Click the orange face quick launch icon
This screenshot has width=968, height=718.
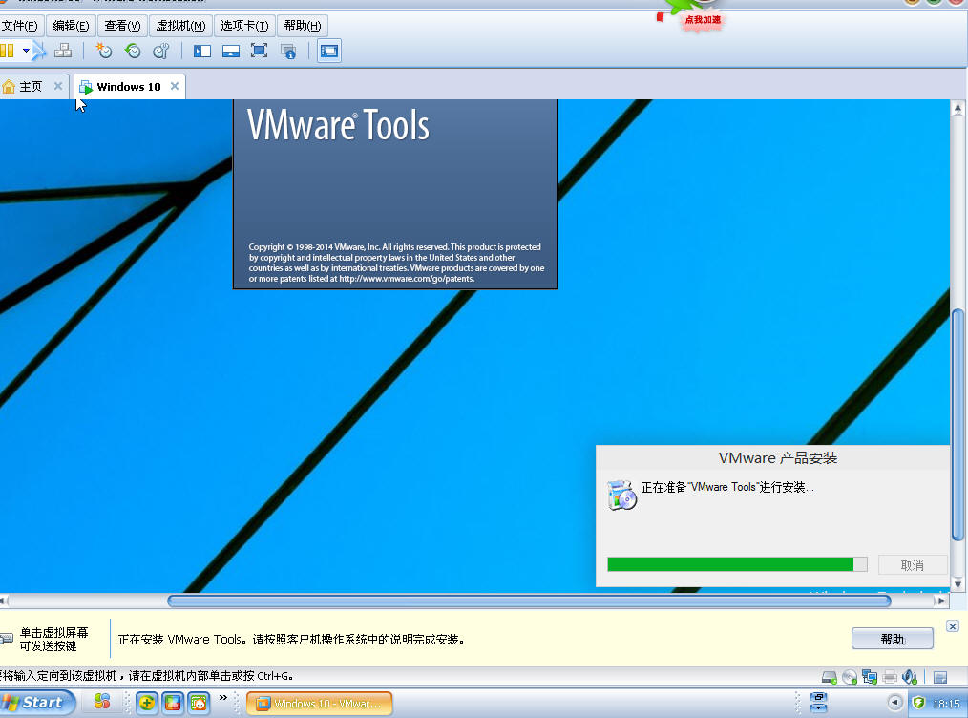(x=199, y=703)
